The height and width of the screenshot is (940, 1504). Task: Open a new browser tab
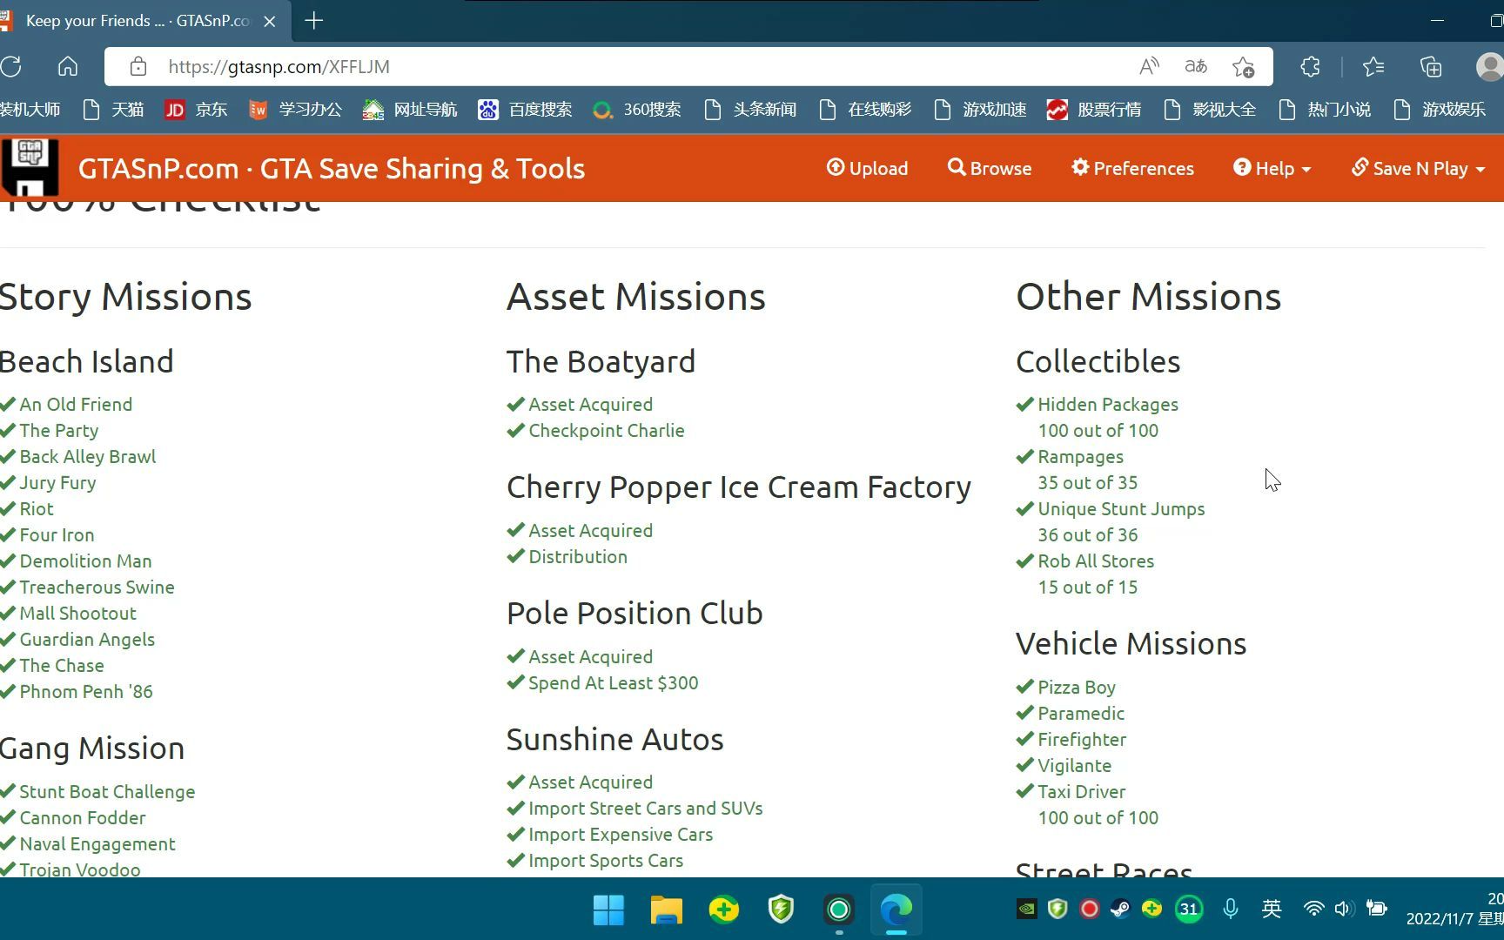(314, 20)
